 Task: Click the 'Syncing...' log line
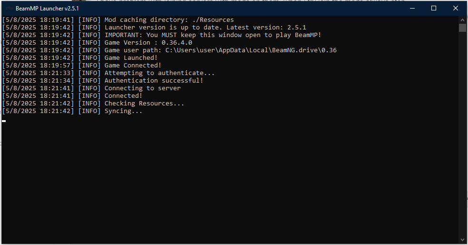pyautogui.click(x=72, y=111)
